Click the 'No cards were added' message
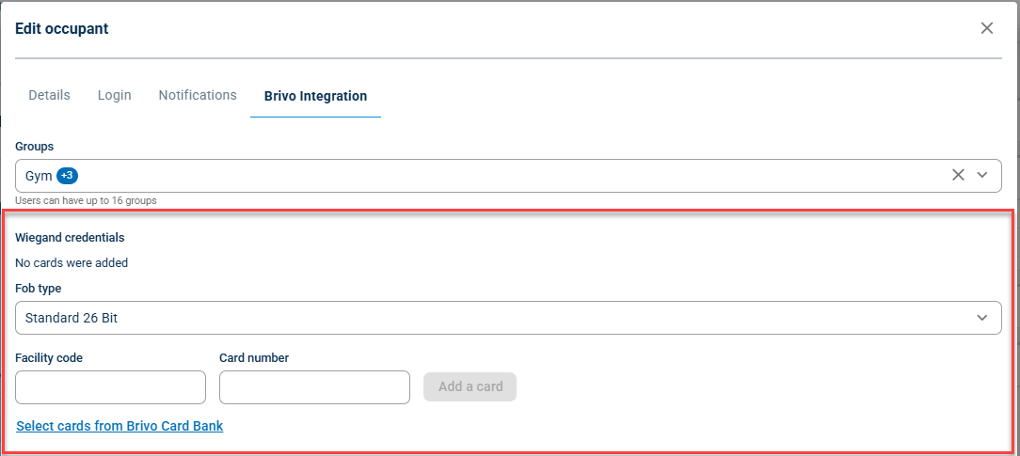Image resolution: width=1020 pixels, height=456 pixels. click(72, 263)
